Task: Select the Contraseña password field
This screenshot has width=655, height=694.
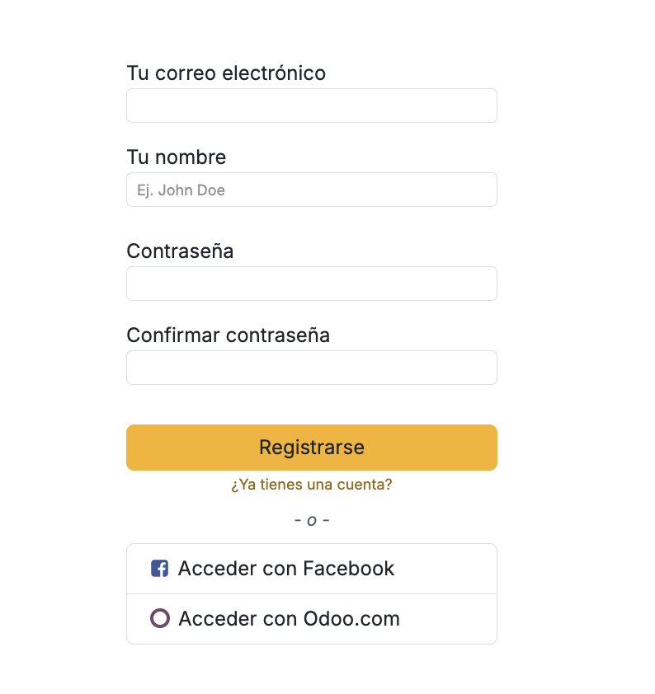Action: point(311,284)
